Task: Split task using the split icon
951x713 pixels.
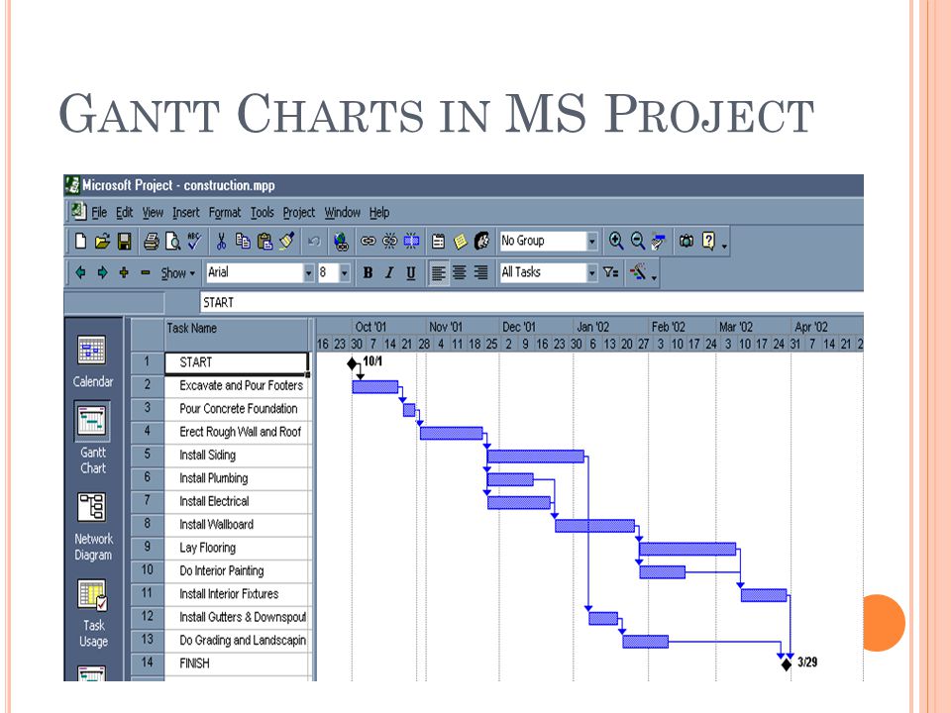Action: (x=412, y=242)
